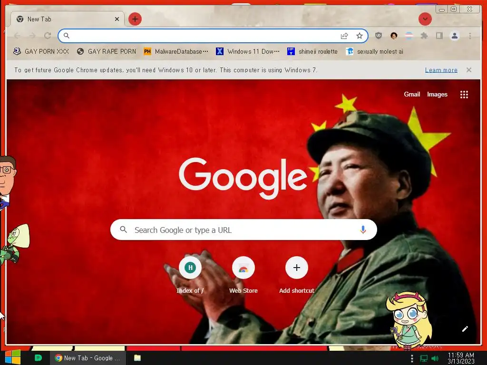The height and width of the screenshot is (365, 487).
Task: Click the Search Google or type a URL box
Action: [243, 230]
